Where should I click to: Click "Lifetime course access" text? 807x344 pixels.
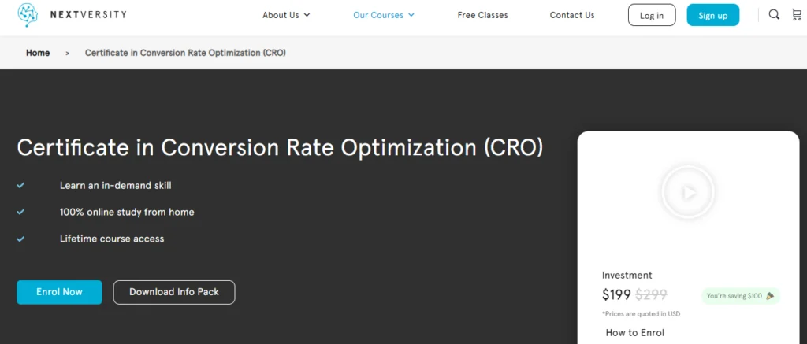click(x=112, y=239)
